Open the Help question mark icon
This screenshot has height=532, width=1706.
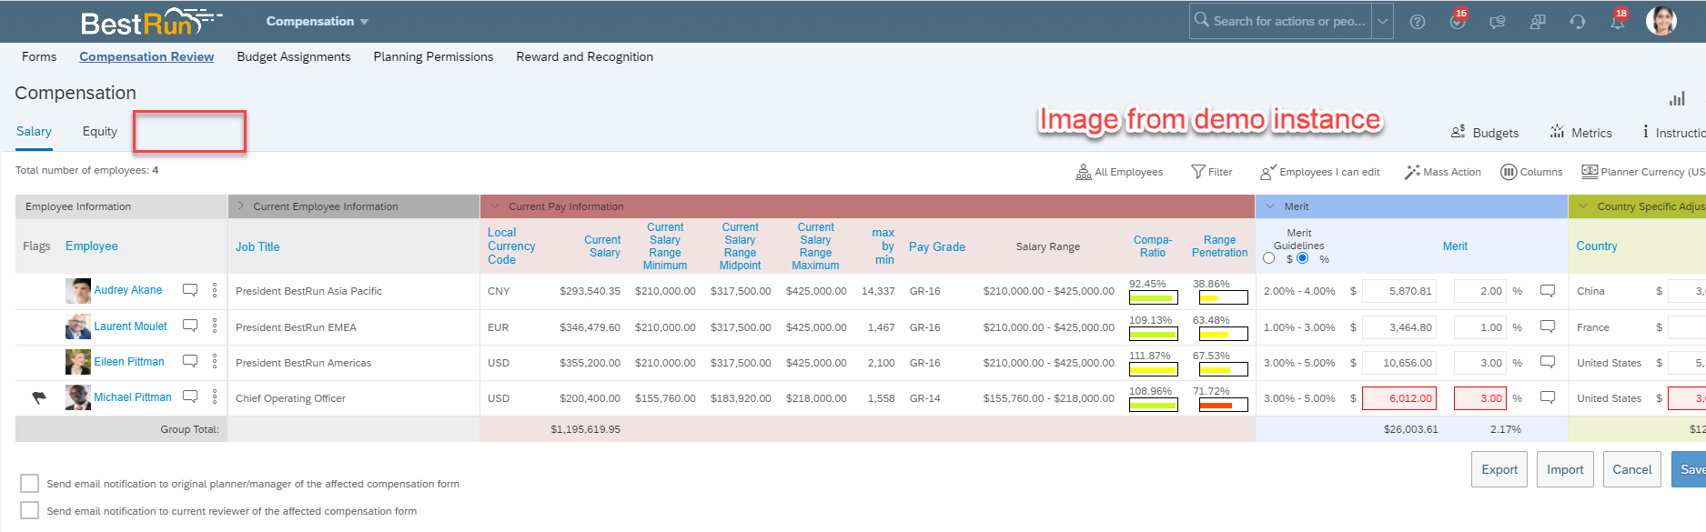(x=1418, y=22)
